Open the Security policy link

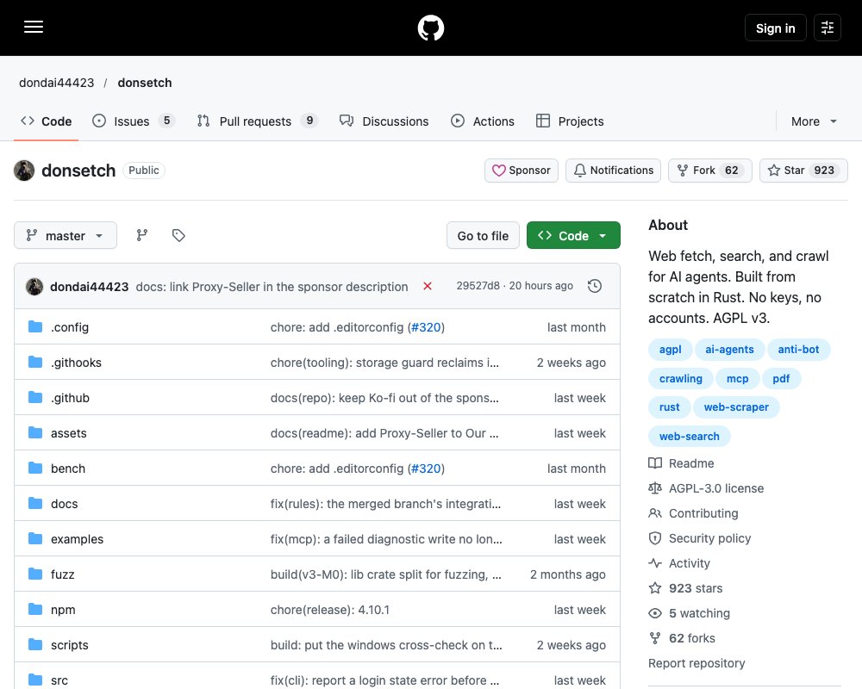(x=699, y=538)
